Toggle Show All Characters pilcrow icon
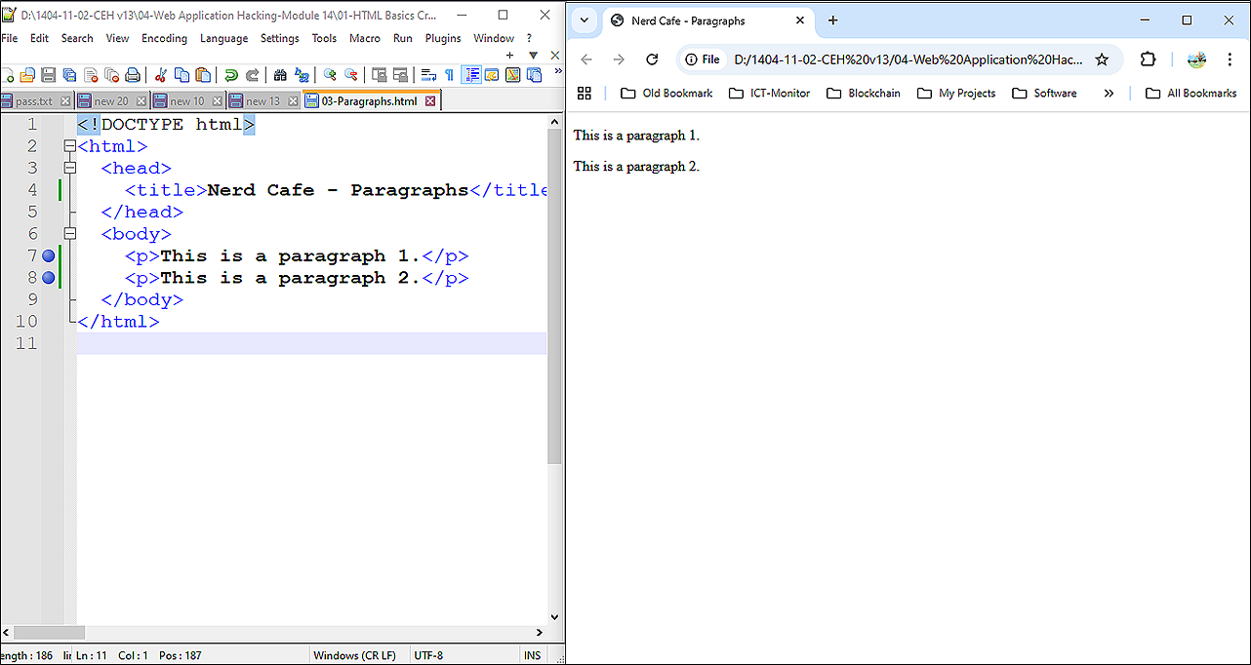Viewport: 1251px width, 665px height. point(449,75)
